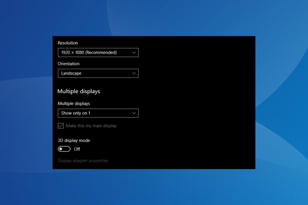
Task: Click the chevron on the Resolution combo box
Action: point(134,52)
